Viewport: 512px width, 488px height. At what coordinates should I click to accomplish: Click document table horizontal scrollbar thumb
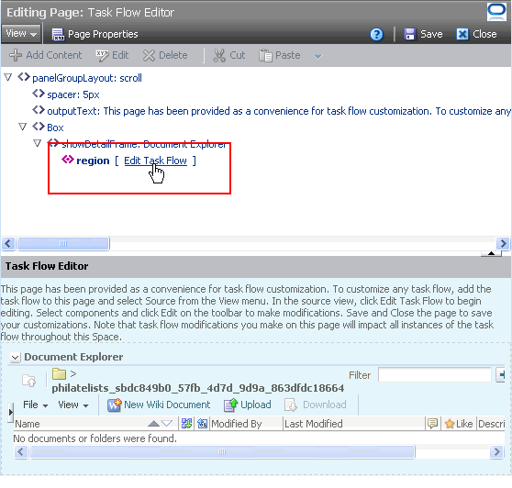coord(222,452)
